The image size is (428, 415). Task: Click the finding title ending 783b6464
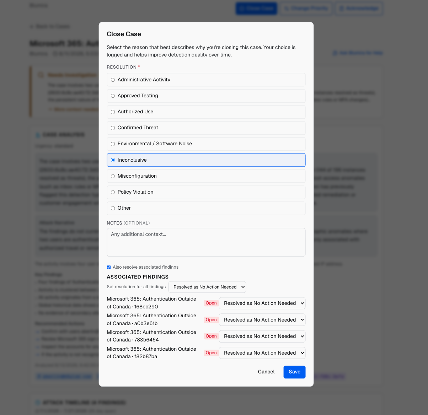(x=151, y=336)
